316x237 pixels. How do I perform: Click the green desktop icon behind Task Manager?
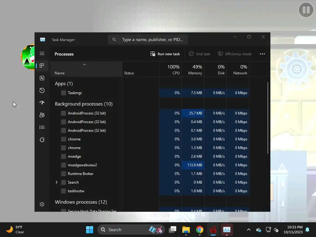coord(28,57)
